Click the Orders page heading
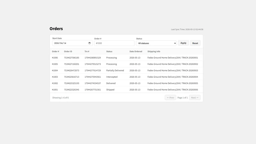The height and width of the screenshot is (144, 256). point(56,28)
